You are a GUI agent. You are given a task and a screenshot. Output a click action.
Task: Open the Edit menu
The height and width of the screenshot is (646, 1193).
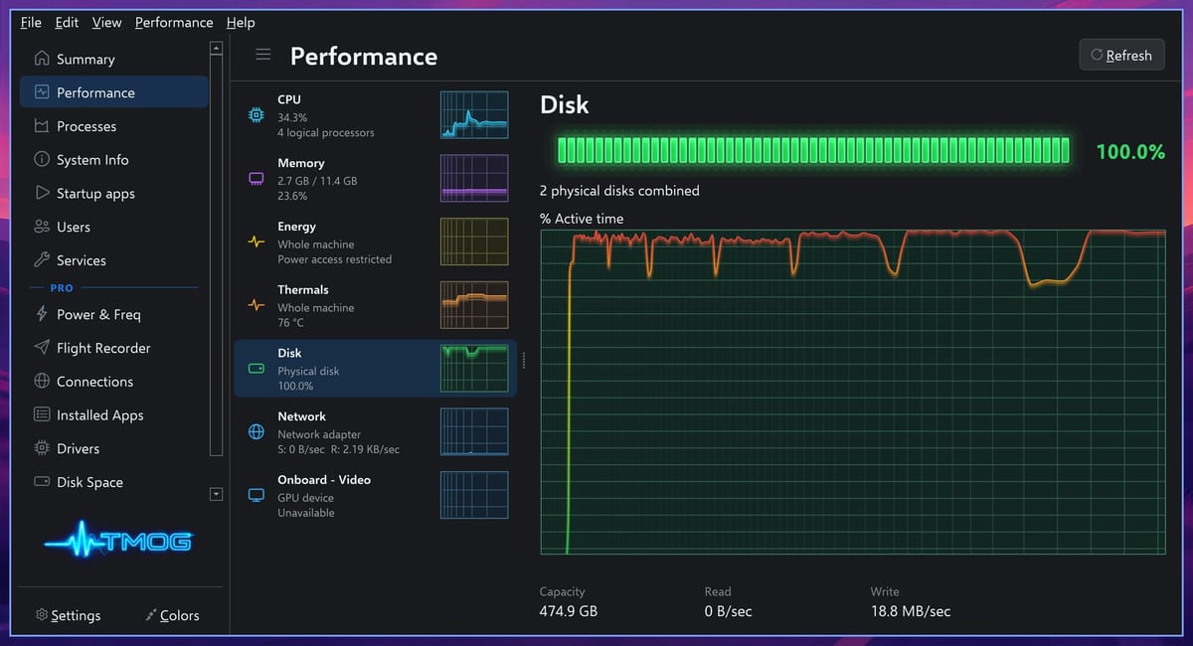click(x=67, y=22)
